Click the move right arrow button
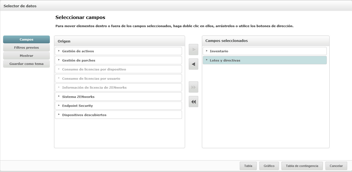352x172 pixels. point(194,50)
